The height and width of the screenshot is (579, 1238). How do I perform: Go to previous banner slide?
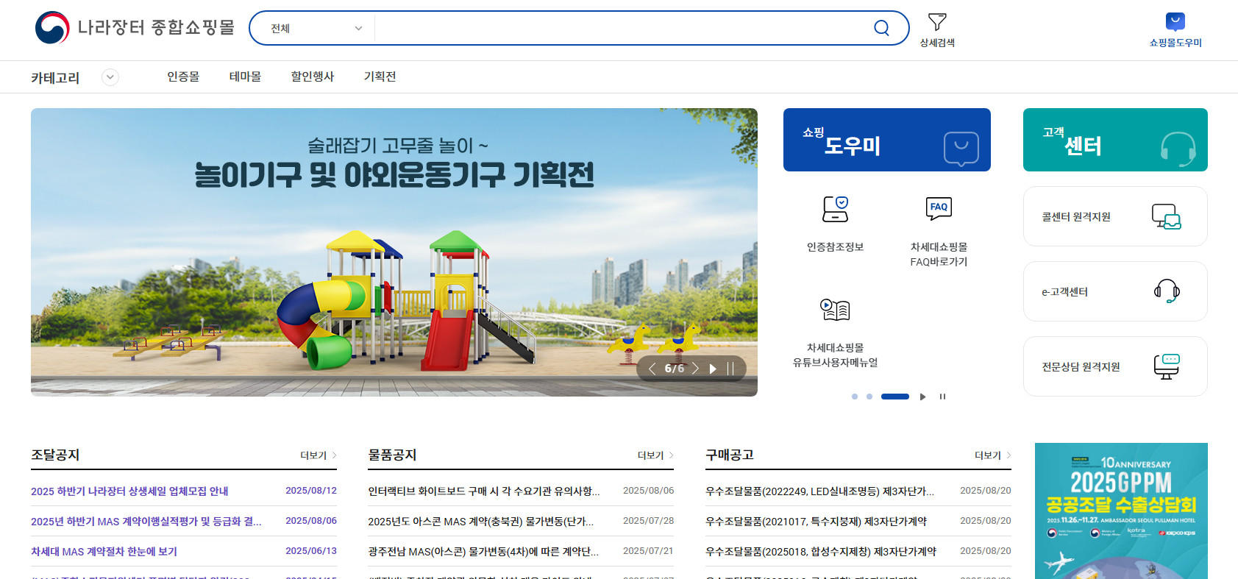(652, 369)
